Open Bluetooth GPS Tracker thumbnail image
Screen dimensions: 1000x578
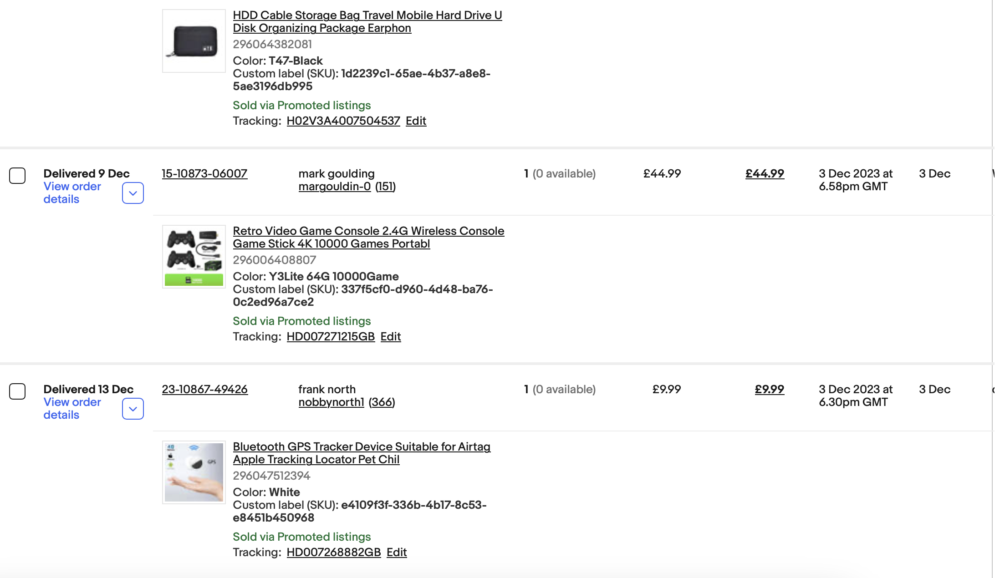(194, 472)
